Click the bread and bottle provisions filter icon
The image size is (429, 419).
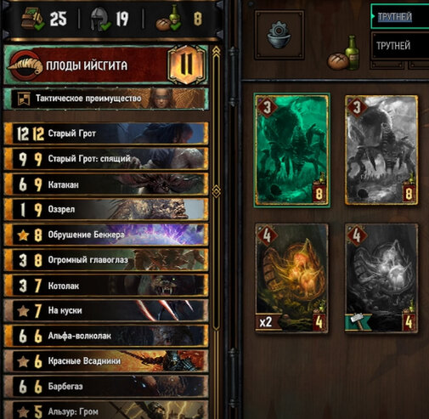[343, 54]
